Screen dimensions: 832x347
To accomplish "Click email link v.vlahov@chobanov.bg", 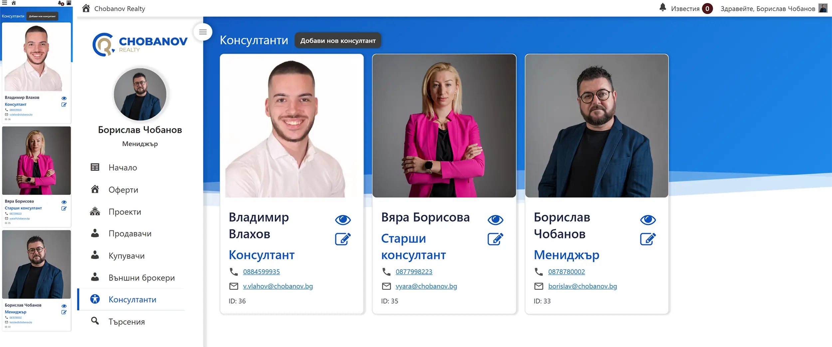I will click(x=278, y=286).
